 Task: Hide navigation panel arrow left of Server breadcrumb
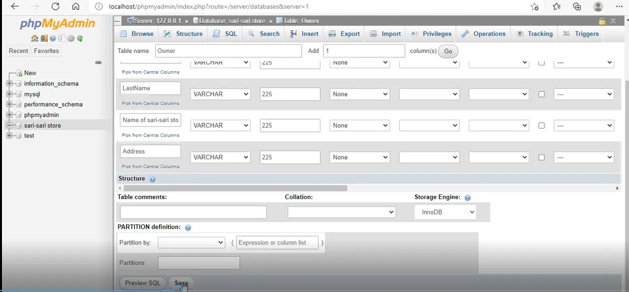point(117,21)
